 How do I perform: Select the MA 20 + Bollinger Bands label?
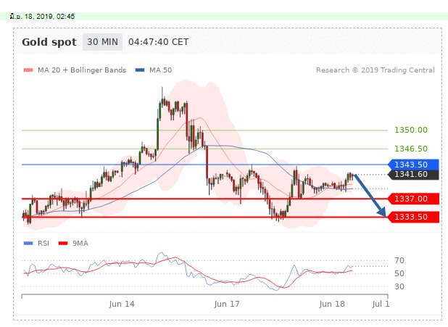point(82,70)
